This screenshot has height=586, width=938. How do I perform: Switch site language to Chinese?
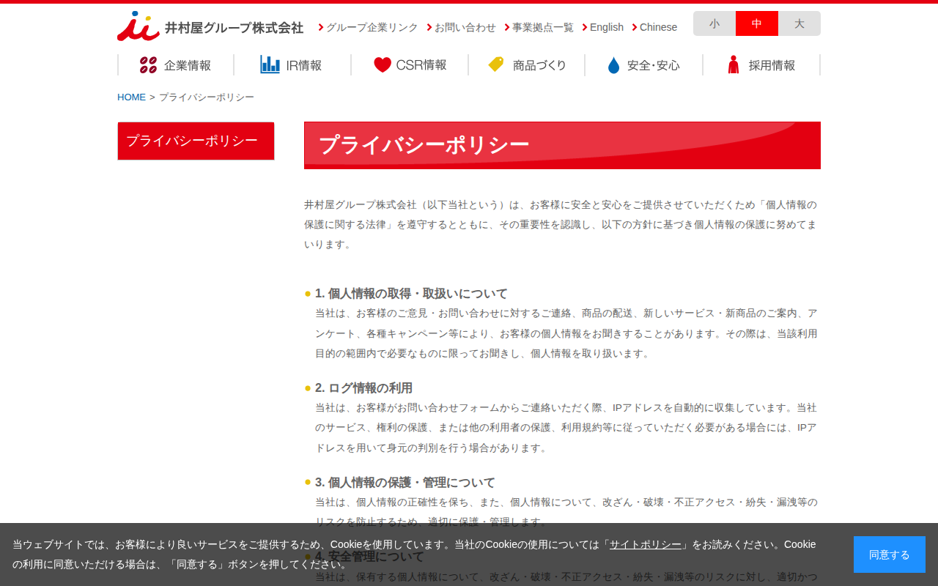pos(658,27)
